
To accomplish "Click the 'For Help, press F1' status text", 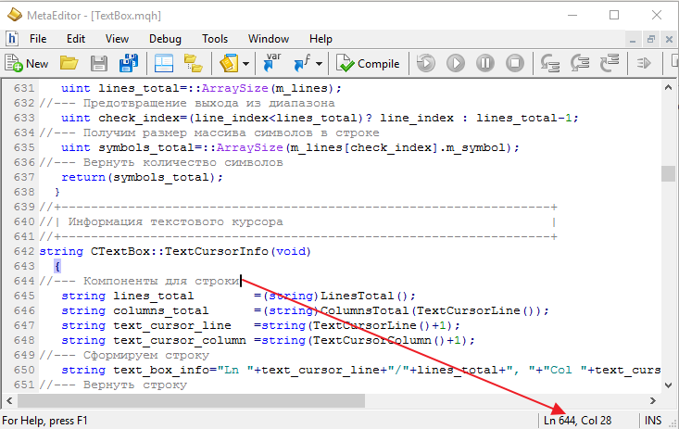I will (x=44, y=421).
